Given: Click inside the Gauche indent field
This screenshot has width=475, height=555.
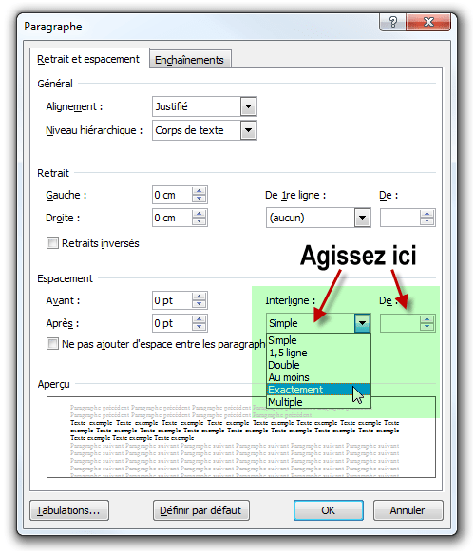Looking at the screenshot, I should [x=172, y=195].
